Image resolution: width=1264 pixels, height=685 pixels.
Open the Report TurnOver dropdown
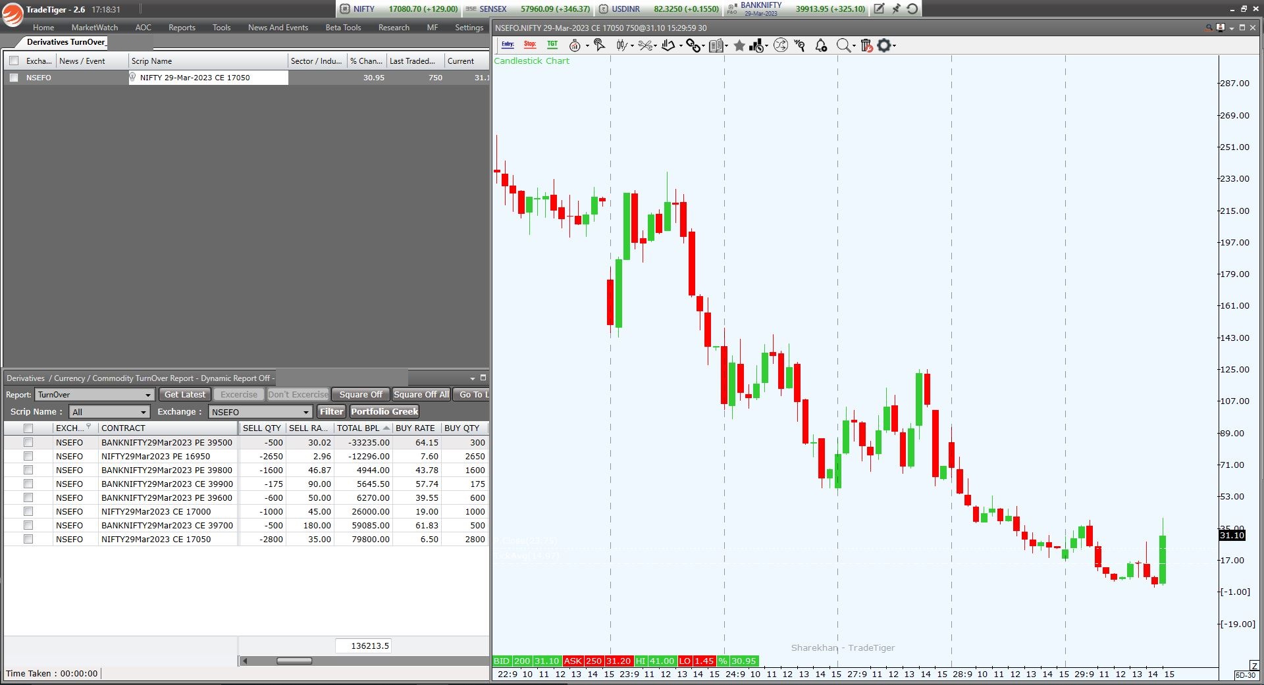click(x=95, y=395)
